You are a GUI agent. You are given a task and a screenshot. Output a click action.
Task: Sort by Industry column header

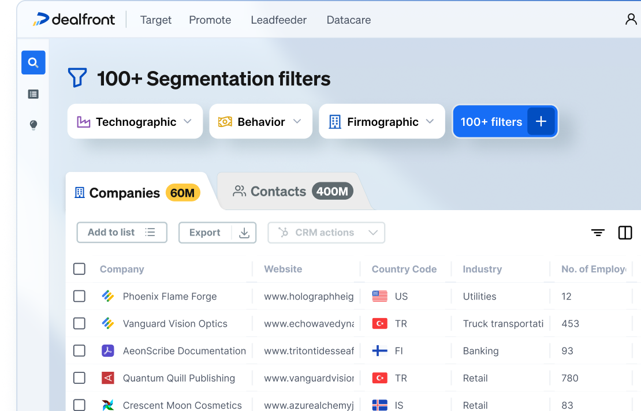point(482,269)
